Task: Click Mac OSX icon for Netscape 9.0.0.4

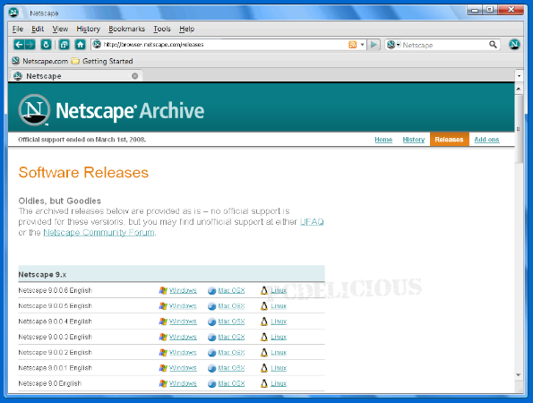Action: click(211, 322)
